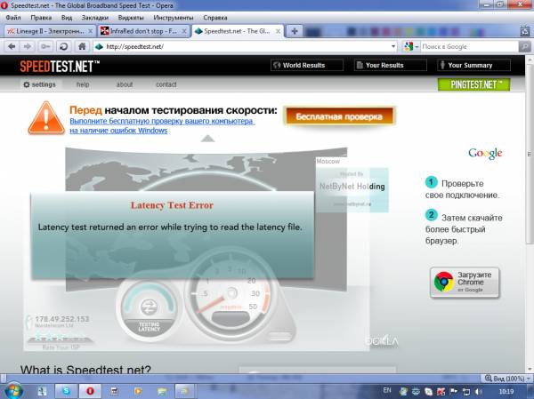Click the magnifier search button beside Google field

524,46
